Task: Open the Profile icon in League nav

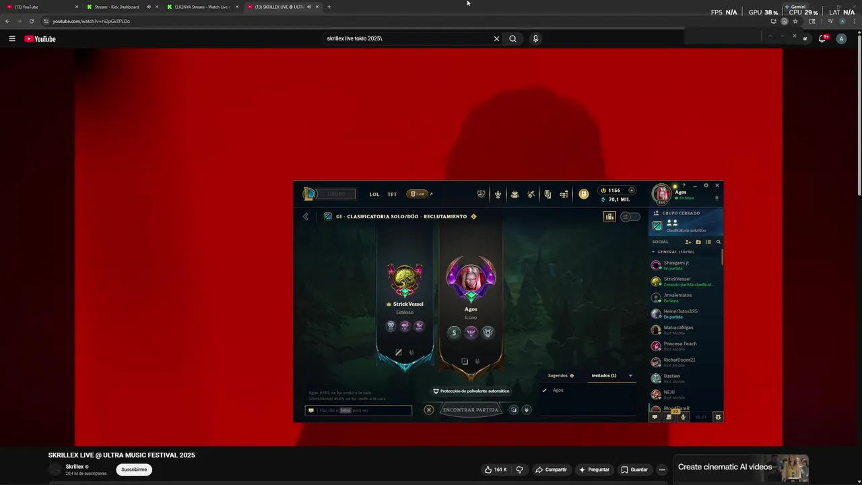Action: point(498,194)
